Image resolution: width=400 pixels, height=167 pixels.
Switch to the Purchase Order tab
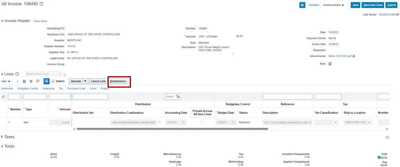pyautogui.click(x=76, y=88)
